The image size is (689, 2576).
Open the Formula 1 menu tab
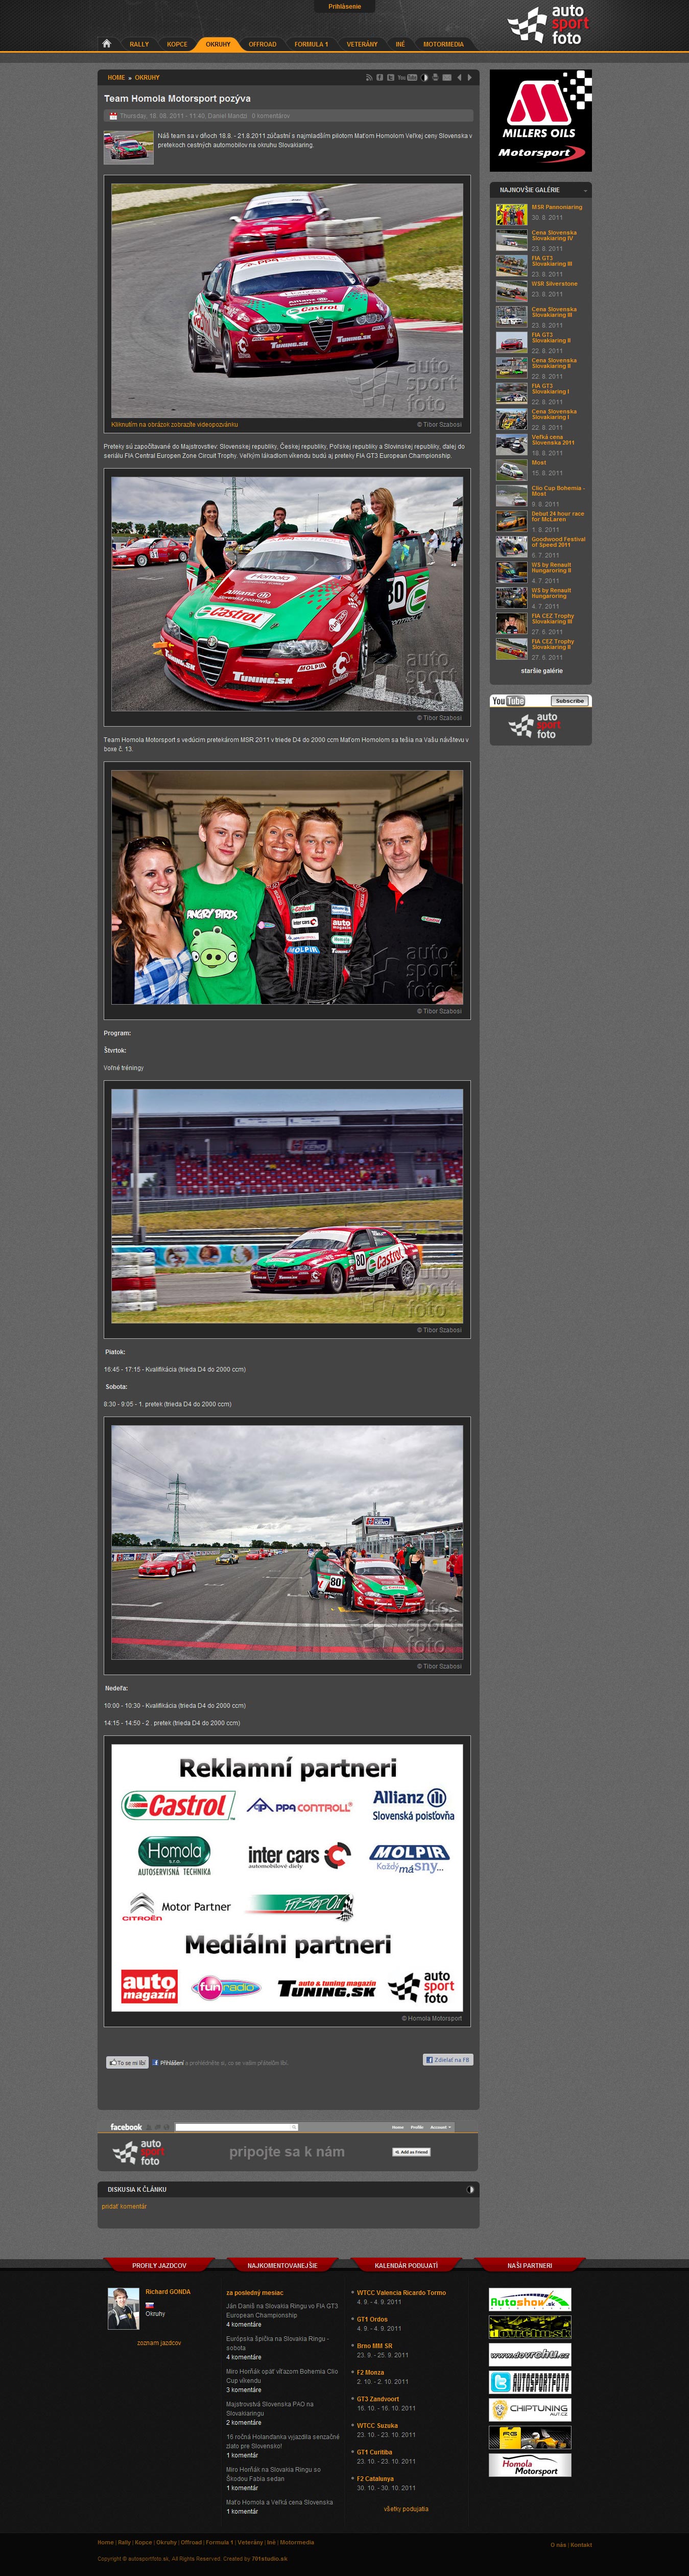[311, 44]
